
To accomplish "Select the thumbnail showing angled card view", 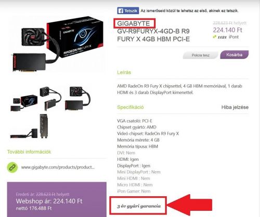I will point(50,98).
